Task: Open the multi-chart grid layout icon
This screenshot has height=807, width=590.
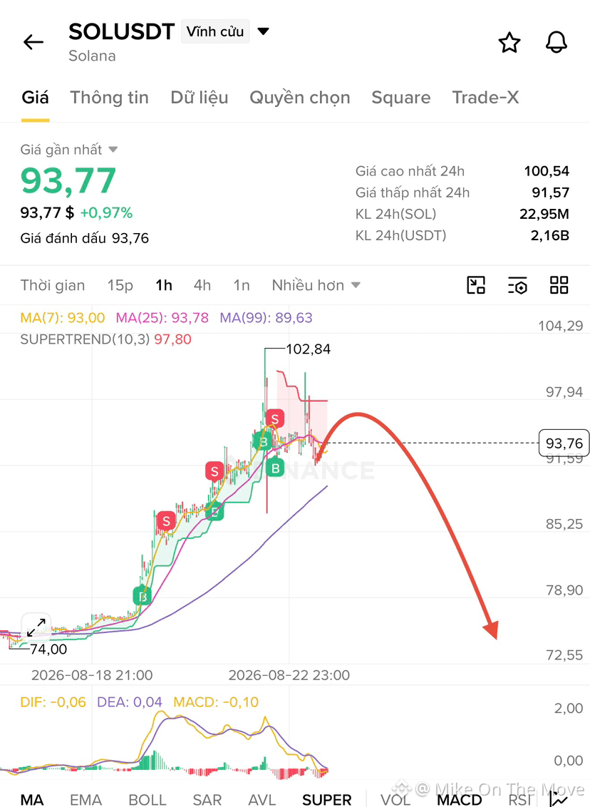Action: [559, 285]
